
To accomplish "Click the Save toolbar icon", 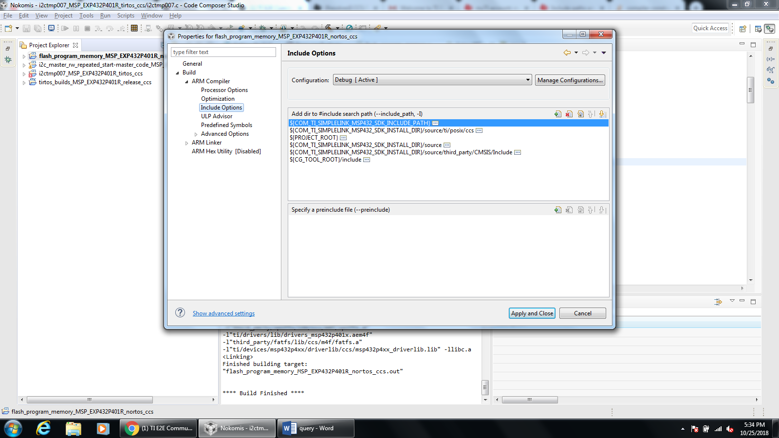I will coord(26,28).
